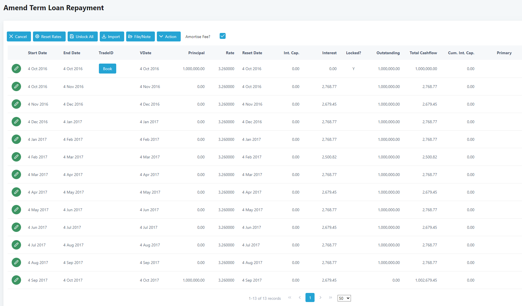Screen dimensions: 522x306
Task: Cancel the loan repayment amendment
Action: click(x=19, y=37)
